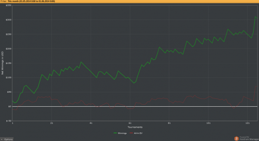The image size is (259, 141).
Task: Click the "Powered by Hold'em Manager" text
Action: pyautogui.click(x=249, y=138)
